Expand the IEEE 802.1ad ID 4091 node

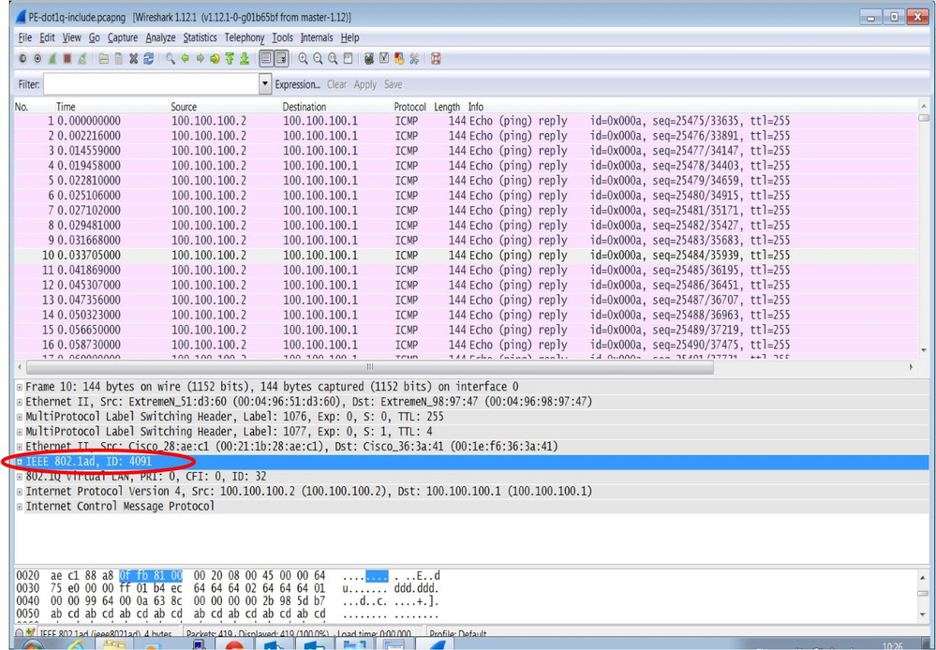[x=20, y=462]
